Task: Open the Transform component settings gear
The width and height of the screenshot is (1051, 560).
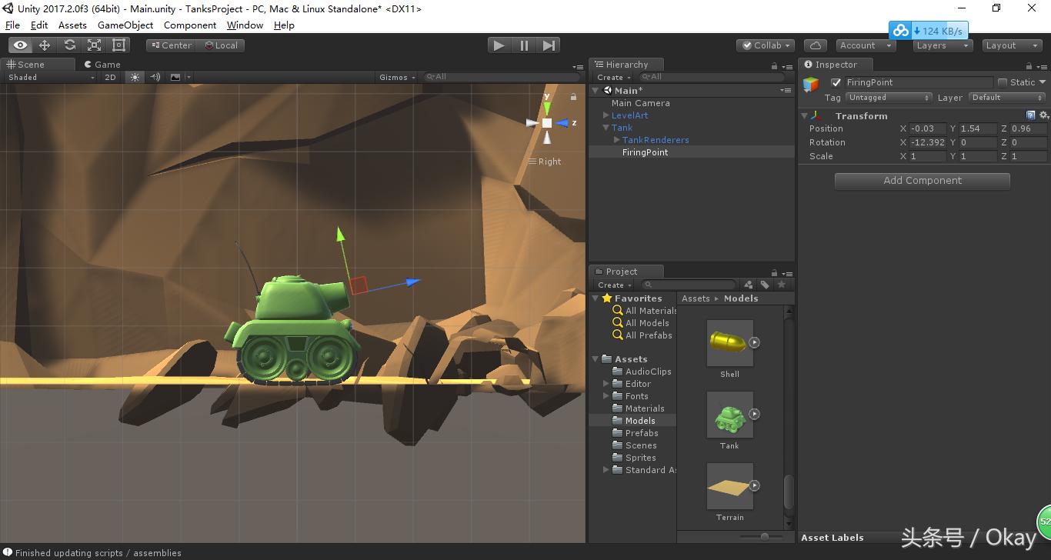Action: [1043, 115]
